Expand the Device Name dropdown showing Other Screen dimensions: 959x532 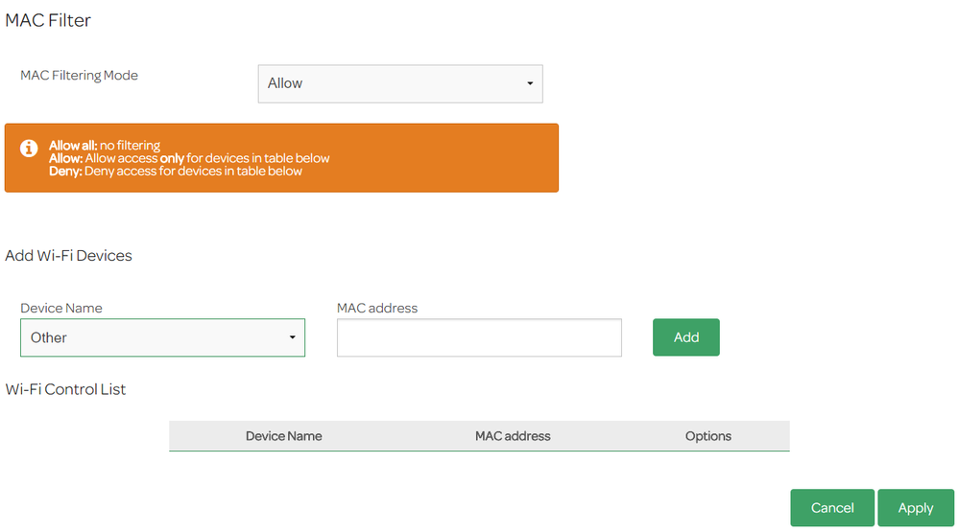[x=162, y=337]
